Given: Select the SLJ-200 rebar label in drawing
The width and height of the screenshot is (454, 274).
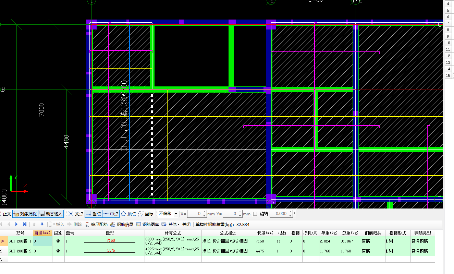Looking at the screenshot, I should point(124,116).
